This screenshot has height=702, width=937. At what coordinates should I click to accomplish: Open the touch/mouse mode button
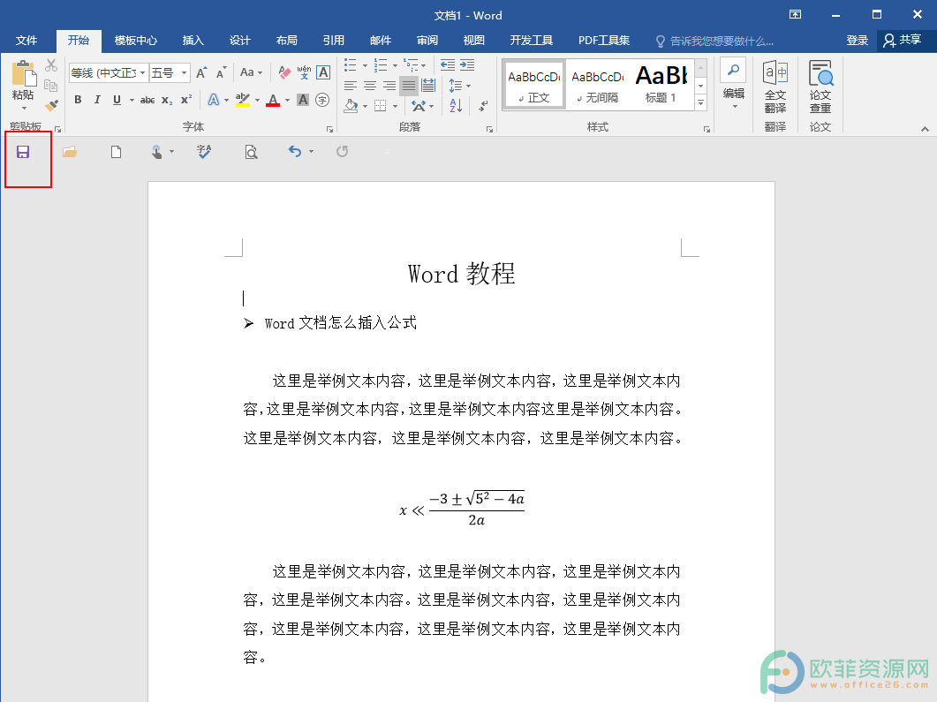point(156,152)
